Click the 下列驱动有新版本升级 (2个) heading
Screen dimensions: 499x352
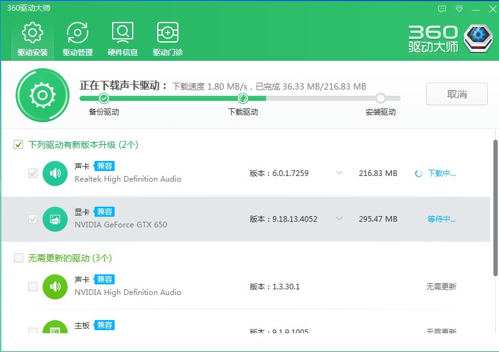pos(83,145)
